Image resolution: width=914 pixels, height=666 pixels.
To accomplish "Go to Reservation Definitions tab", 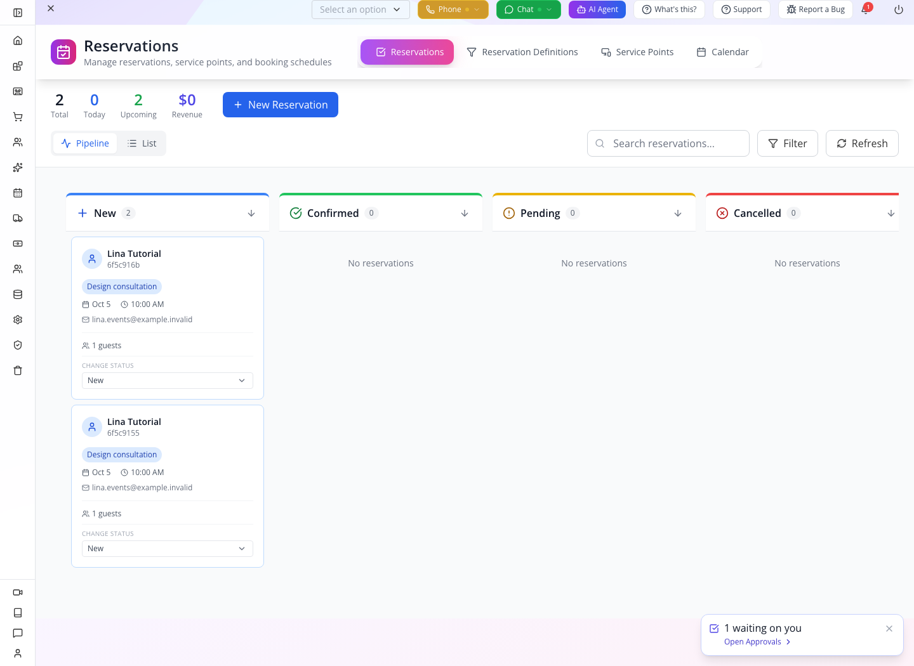I will pyautogui.click(x=522, y=52).
